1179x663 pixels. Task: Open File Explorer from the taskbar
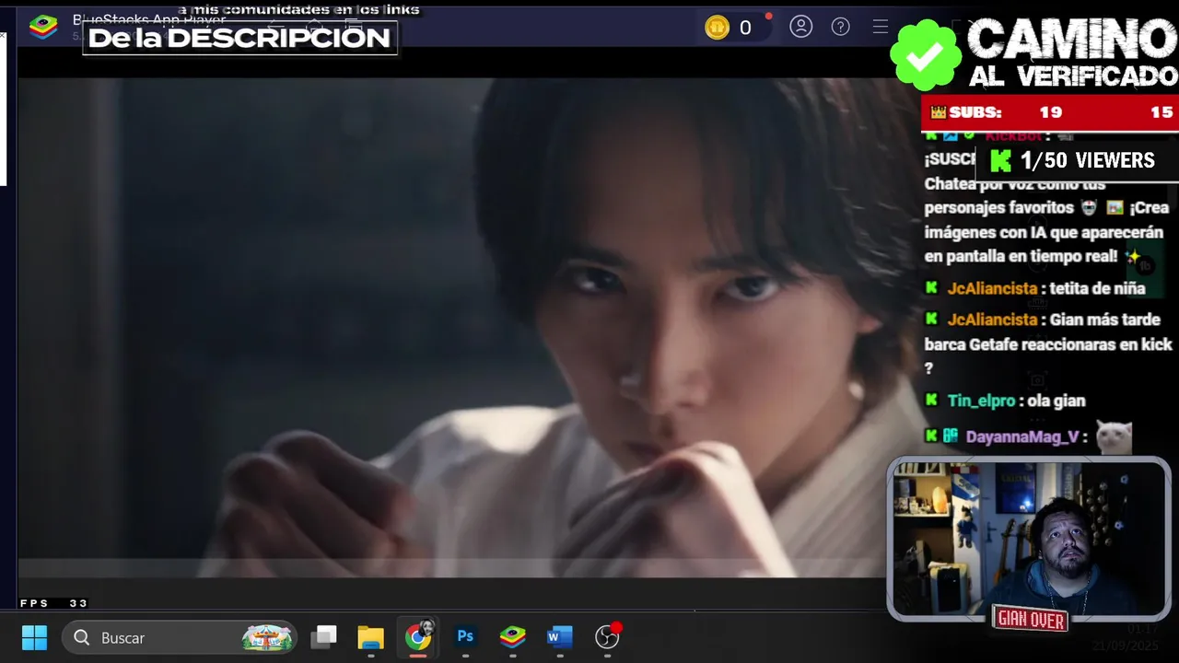(x=370, y=637)
